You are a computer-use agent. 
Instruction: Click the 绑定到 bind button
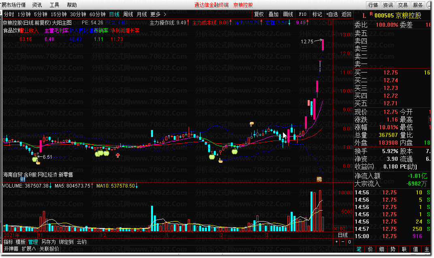click(66, 242)
